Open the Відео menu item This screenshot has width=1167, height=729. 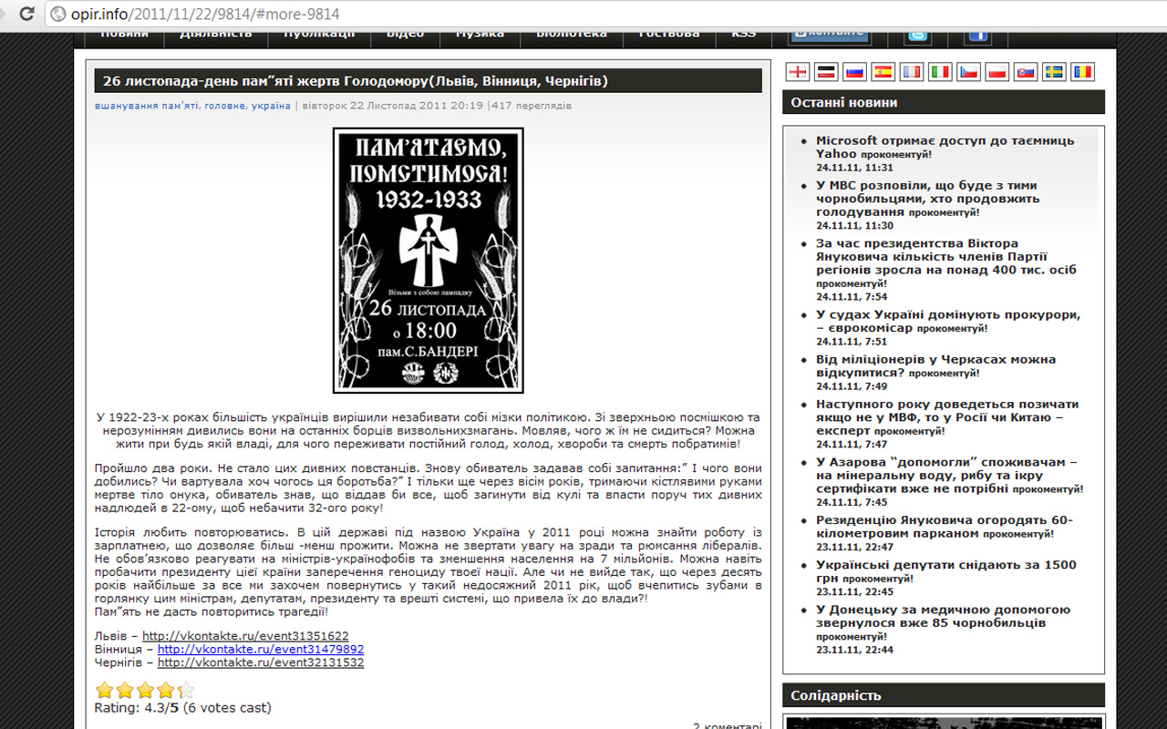405,35
